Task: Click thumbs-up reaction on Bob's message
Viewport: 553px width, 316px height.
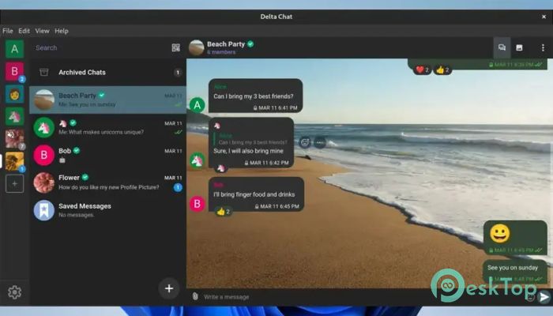Action: [x=224, y=211]
